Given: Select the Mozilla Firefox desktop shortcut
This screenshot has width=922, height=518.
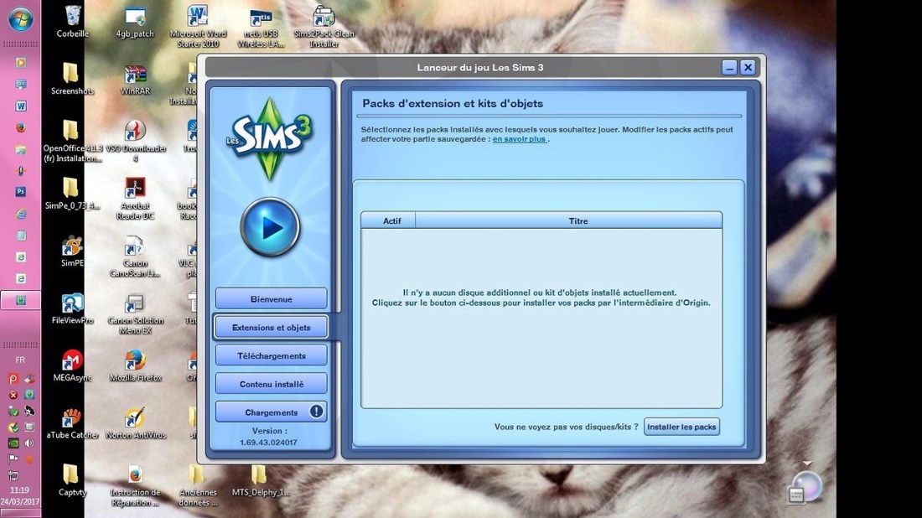Looking at the screenshot, I should [x=135, y=363].
